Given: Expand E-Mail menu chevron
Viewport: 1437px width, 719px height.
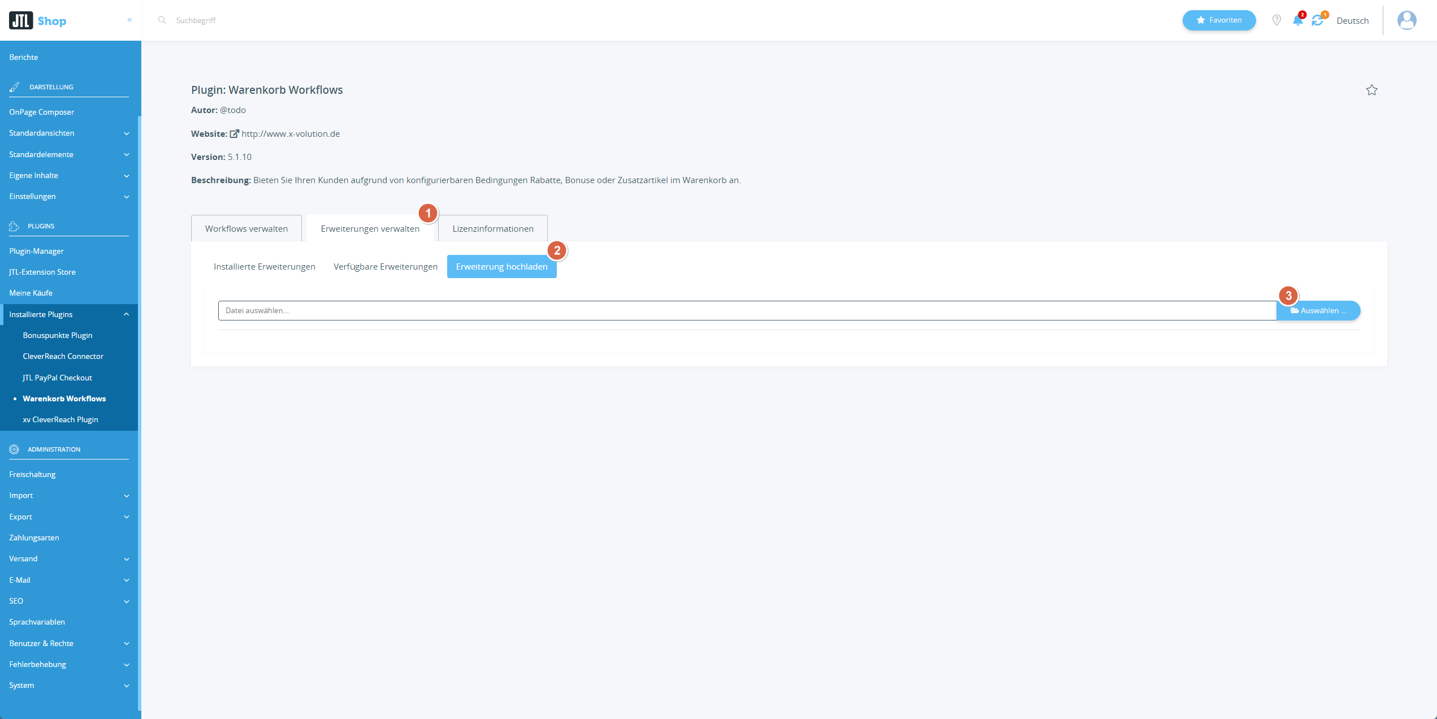Looking at the screenshot, I should click(x=127, y=580).
